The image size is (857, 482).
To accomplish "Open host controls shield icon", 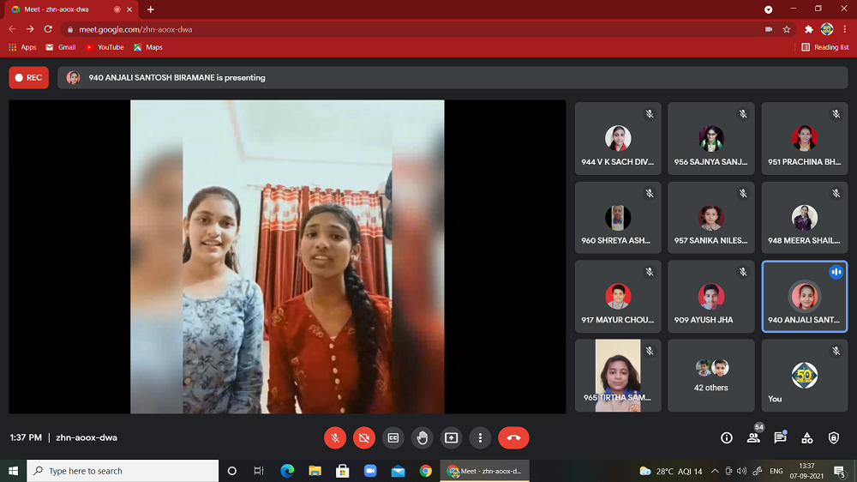I will coord(834,437).
